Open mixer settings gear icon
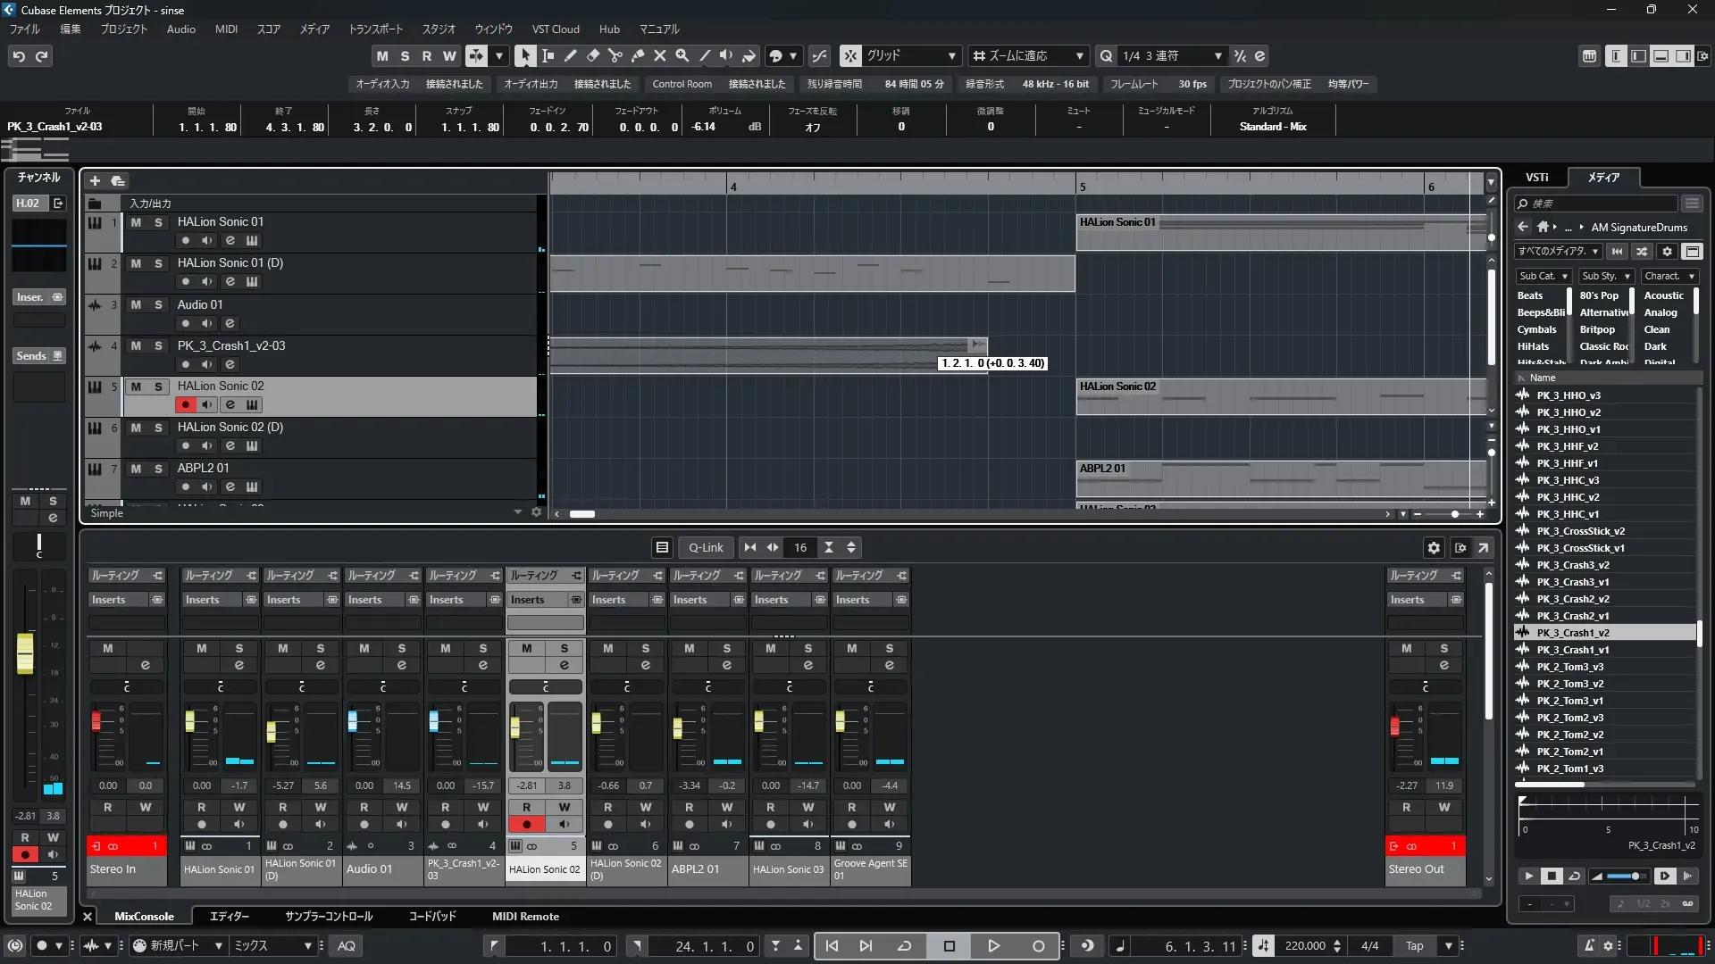The image size is (1715, 964). [x=1434, y=548]
